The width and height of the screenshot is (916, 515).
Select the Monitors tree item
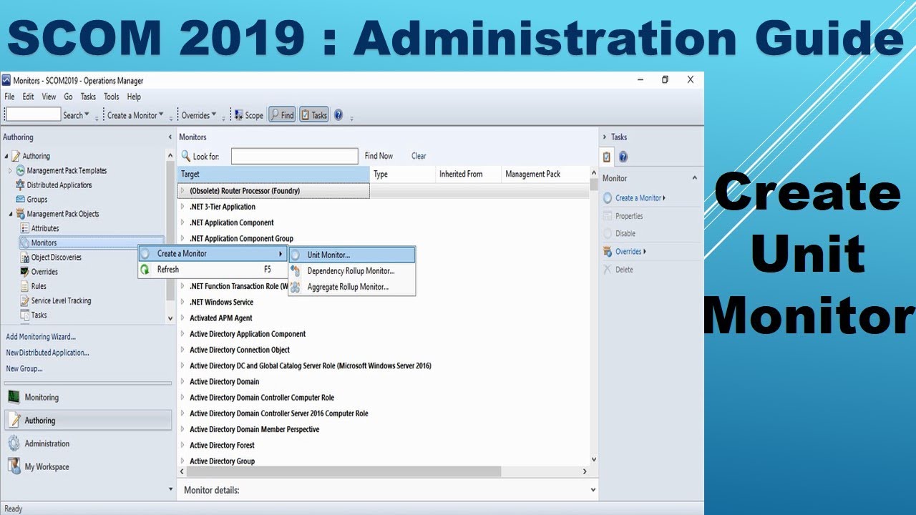91,242
